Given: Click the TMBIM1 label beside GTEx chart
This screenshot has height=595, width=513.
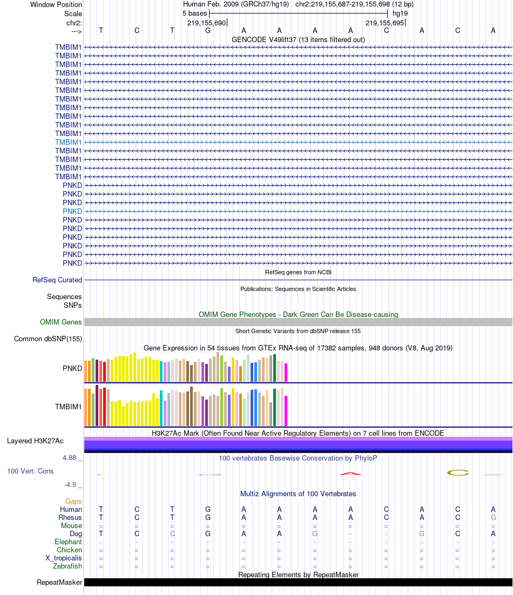Looking at the screenshot, I should 68,407.
